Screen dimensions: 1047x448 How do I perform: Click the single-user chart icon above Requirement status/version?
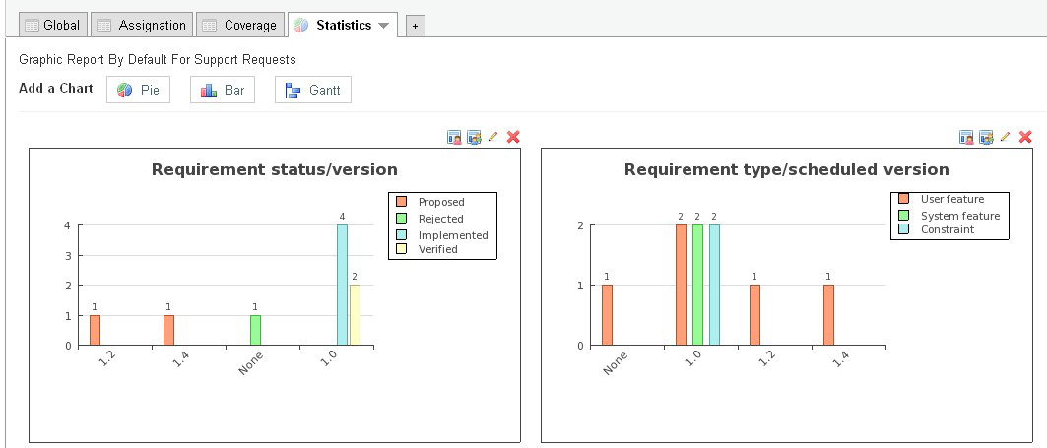tap(454, 137)
